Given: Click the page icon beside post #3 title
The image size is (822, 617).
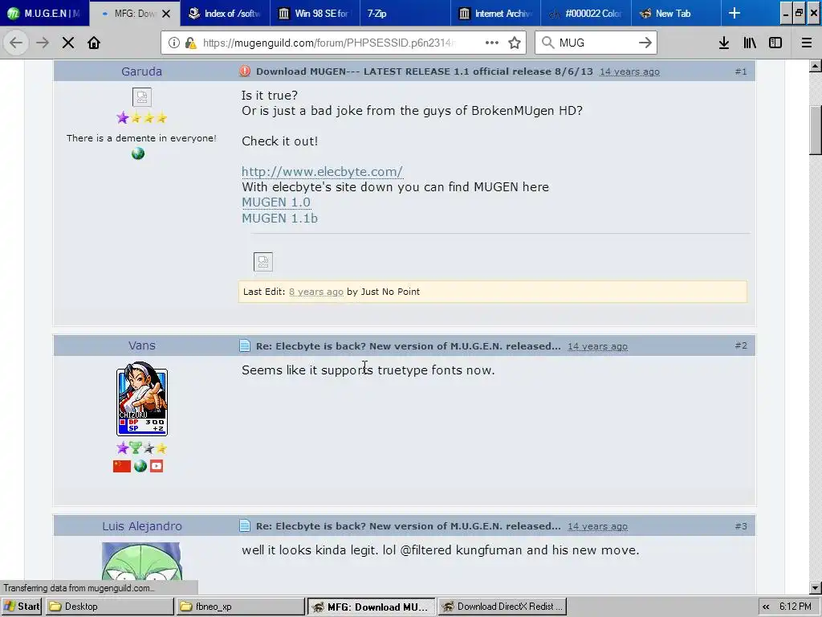Looking at the screenshot, I should tap(245, 525).
